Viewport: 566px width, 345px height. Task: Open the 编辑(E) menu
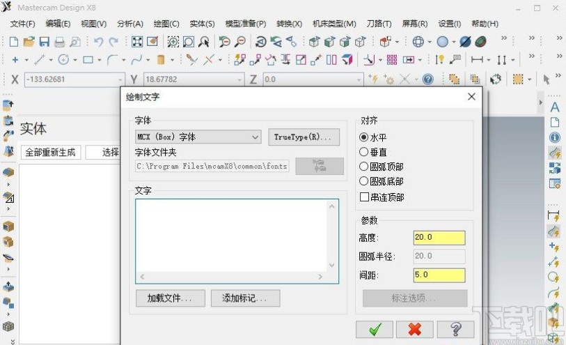58,24
